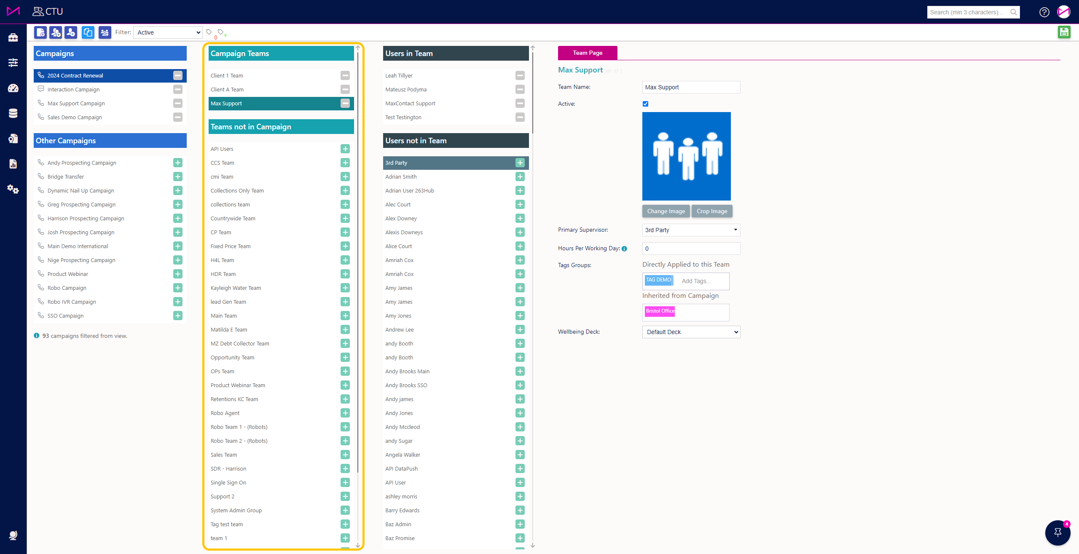The width and height of the screenshot is (1079, 554).
Task: Click the add new campaign toolbar icon
Action: point(40,32)
